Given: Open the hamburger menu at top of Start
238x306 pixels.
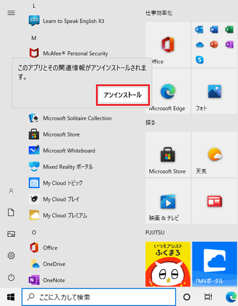Looking at the screenshot, I should 11,13.
